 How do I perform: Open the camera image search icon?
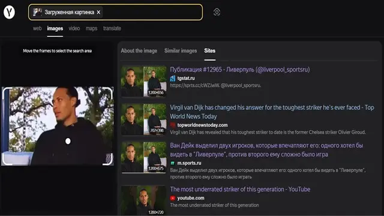click(217, 12)
